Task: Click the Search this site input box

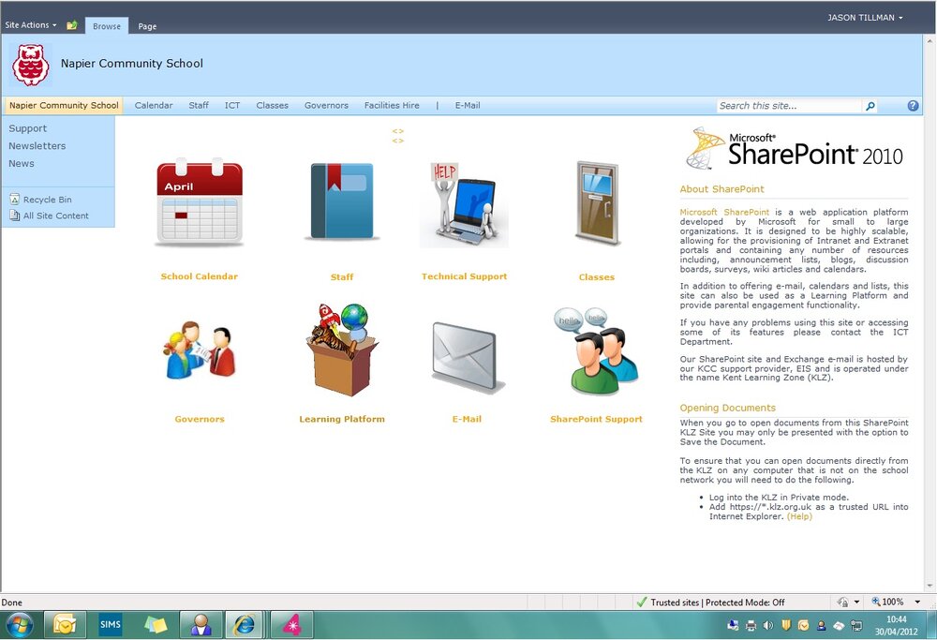Action: point(789,106)
